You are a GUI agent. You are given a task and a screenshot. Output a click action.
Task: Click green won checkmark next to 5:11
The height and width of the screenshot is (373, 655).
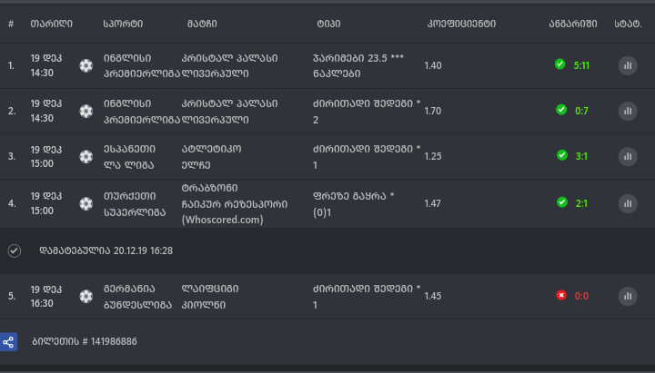561,64
